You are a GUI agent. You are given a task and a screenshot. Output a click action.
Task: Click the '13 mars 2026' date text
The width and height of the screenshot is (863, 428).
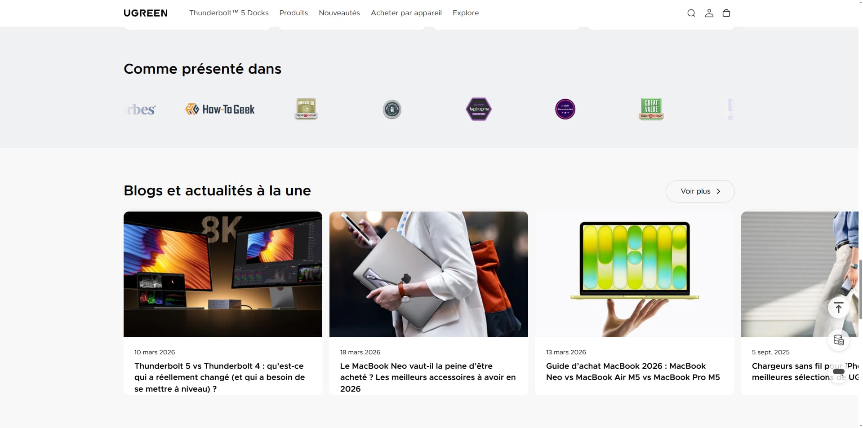pyautogui.click(x=566, y=352)
